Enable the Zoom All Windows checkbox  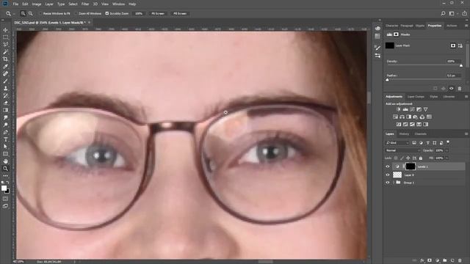(76, 13)
